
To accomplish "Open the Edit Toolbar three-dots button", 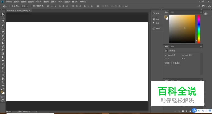I will (2, 86).
